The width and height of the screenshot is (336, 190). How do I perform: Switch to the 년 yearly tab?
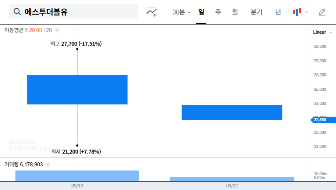(278, 12)
